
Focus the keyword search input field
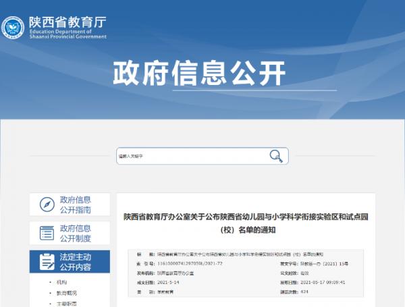click(202, 156)
